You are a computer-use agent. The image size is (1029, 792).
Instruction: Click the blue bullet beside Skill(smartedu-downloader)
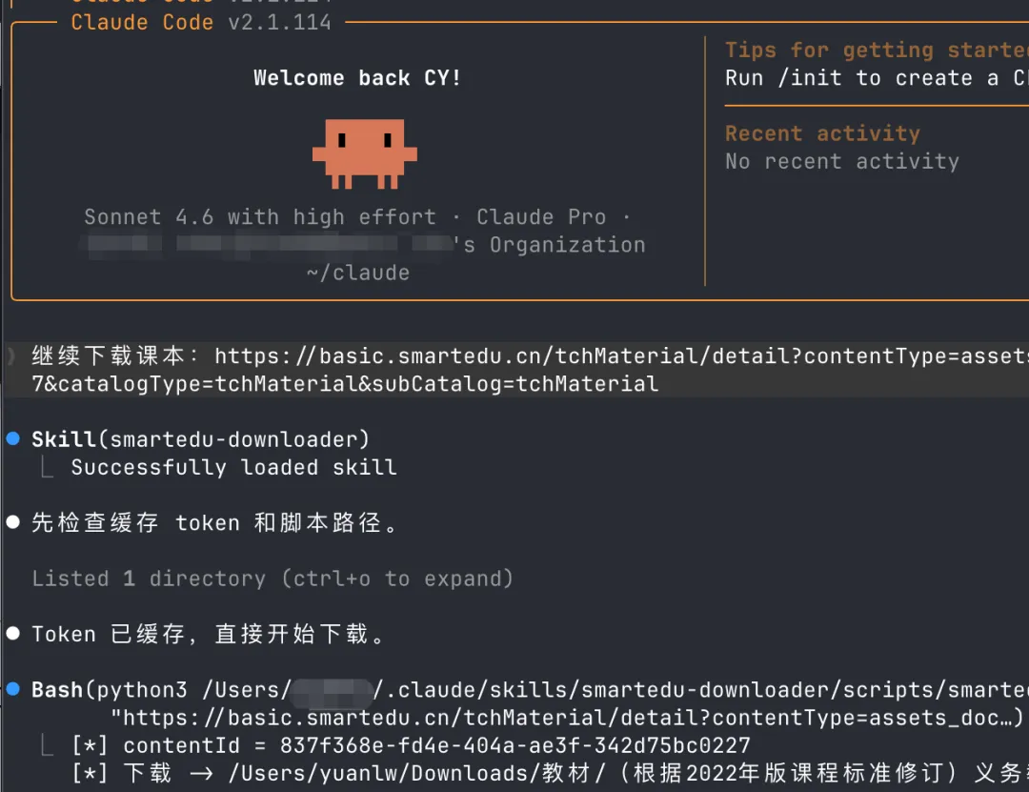13,438
